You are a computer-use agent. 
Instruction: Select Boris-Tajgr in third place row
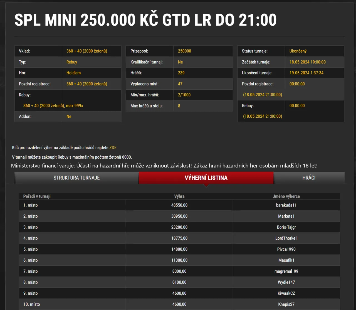point(286,227)
